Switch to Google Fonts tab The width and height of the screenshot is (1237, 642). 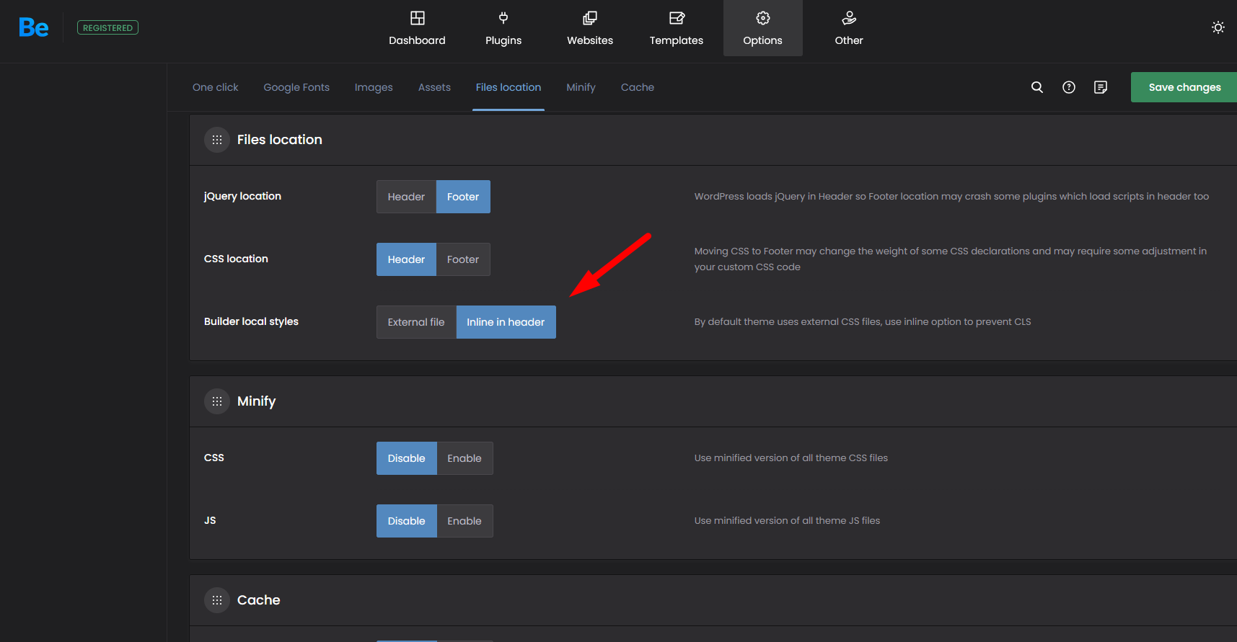pos(296,87)
